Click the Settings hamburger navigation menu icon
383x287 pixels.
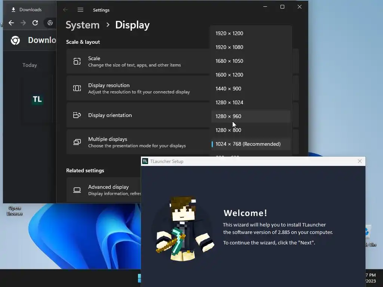point(80,10)
